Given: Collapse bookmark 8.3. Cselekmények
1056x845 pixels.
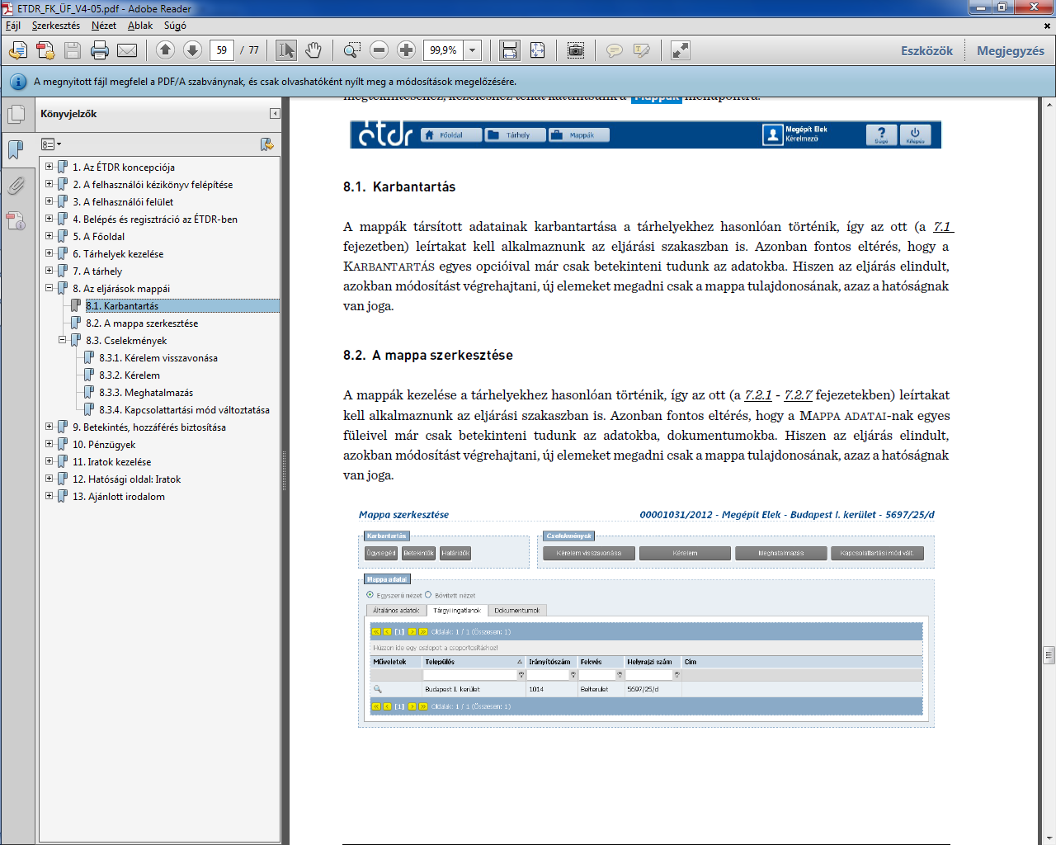Looking at the screenshot, I should coord(62,340).
